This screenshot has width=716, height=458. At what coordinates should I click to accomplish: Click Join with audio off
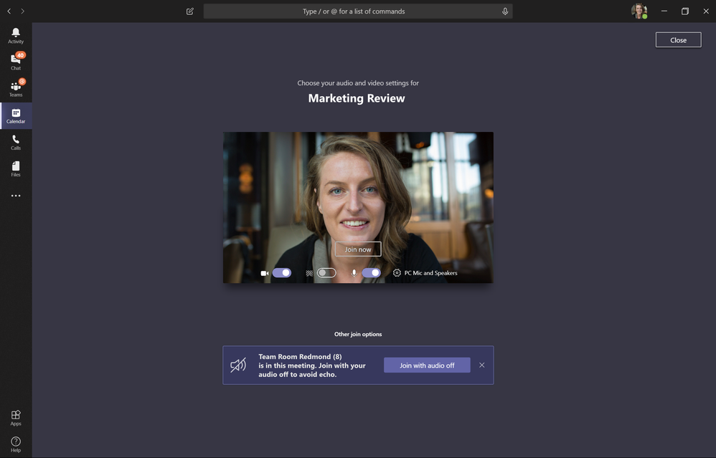427,365
